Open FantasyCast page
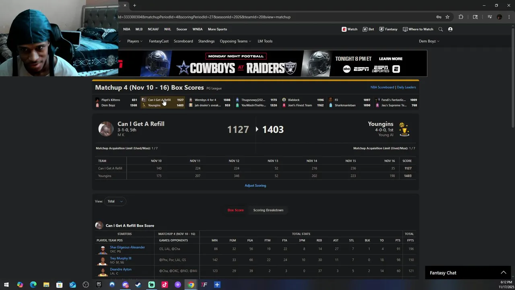The height and width of the screenshot is (290, 515). click(159, 41)
